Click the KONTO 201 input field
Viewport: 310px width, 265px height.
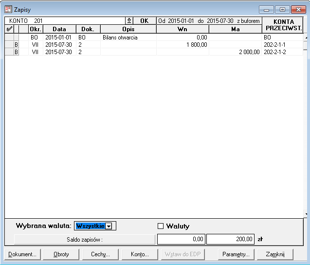[65, 20]
